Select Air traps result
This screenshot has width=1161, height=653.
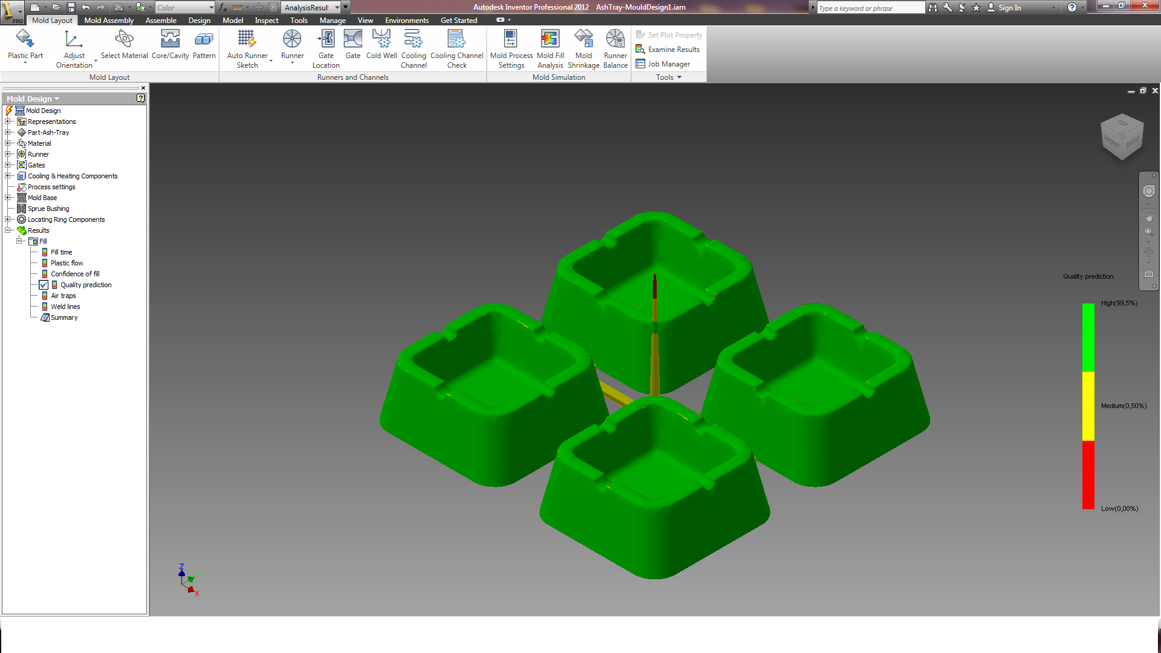(63, 296)
